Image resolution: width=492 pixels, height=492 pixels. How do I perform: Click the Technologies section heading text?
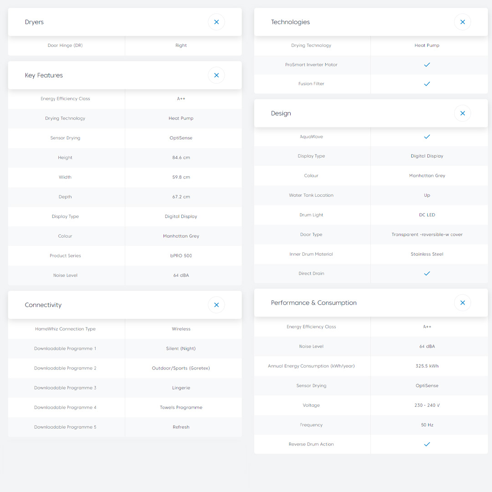[290, 22]
